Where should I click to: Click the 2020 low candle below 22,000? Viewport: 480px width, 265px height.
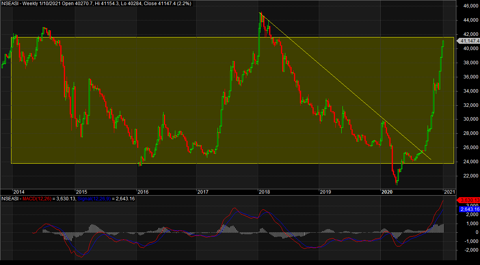point(397,181)
